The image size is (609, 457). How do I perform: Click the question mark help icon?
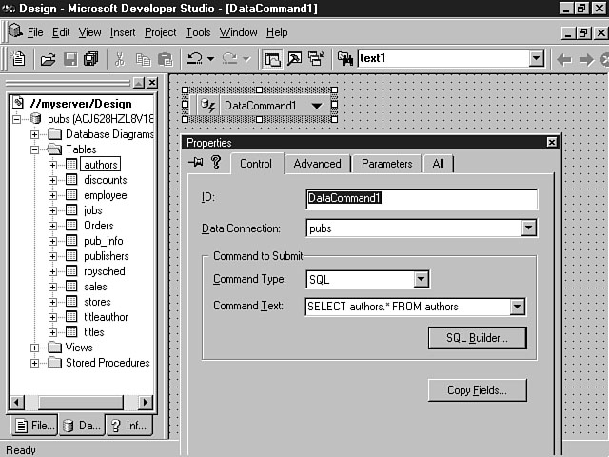pyautogui.click(x=216, y=163)
